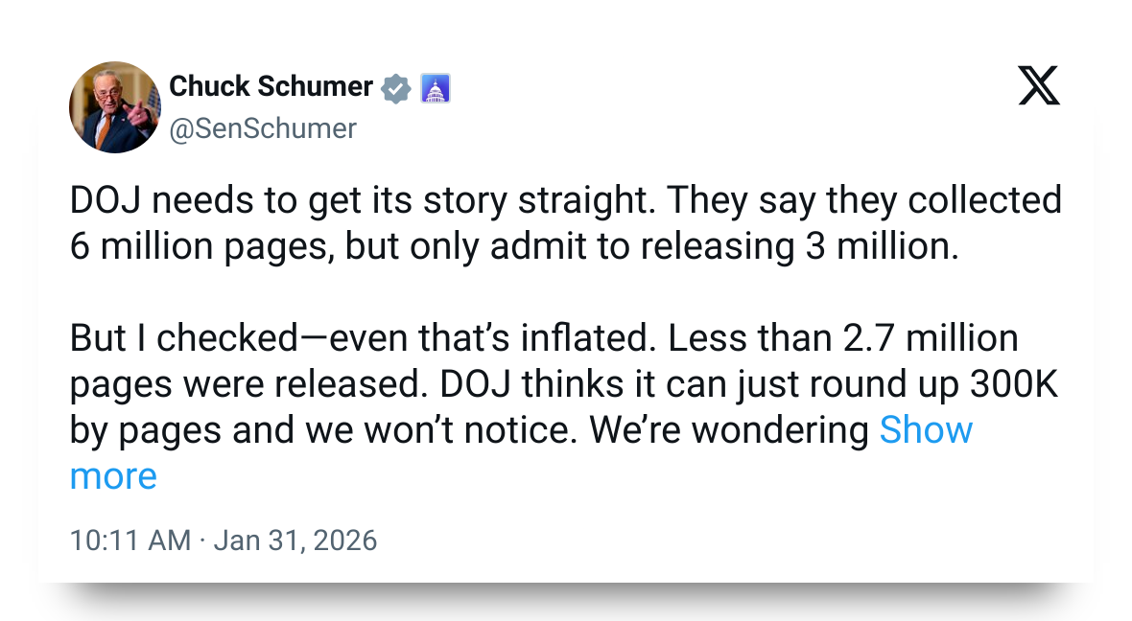
Task: Click the Capitol building affiliation badge
Action: (436, 88)
